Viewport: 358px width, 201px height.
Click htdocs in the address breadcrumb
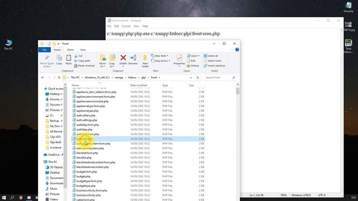pyautogui.click(x=132, y=78)
